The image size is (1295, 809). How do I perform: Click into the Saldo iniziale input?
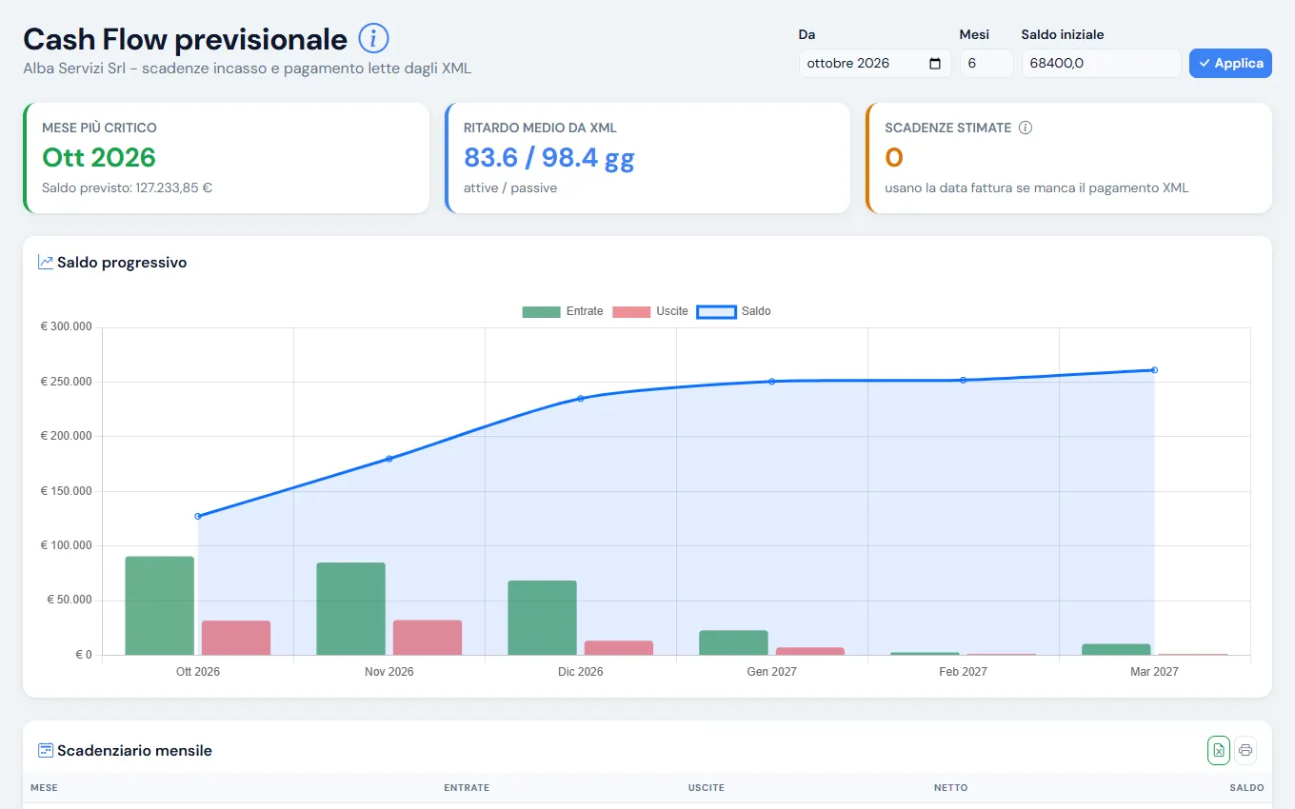(x=1101, y=64)
